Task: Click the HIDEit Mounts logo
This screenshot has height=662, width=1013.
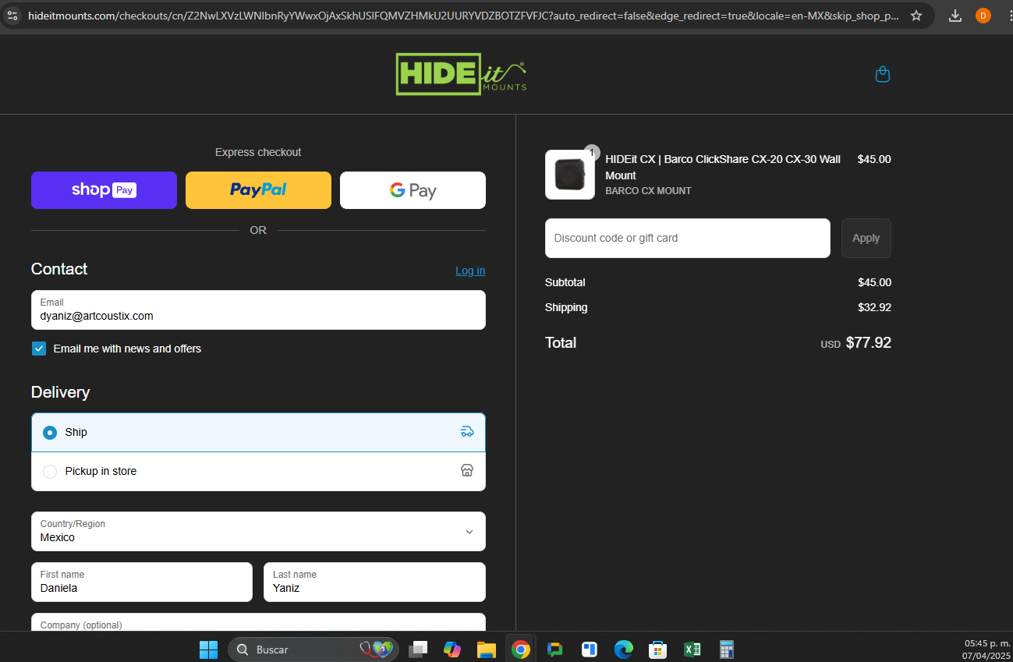Action: click(461, 74)
